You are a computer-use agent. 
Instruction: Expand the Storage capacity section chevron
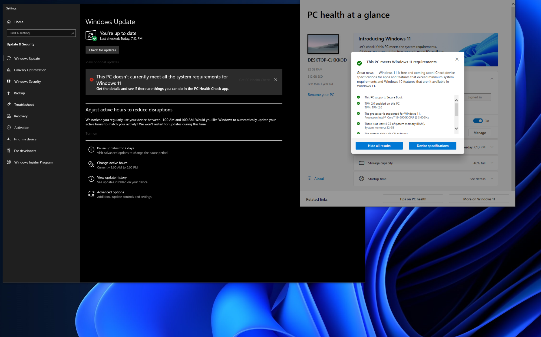[492, 163]
